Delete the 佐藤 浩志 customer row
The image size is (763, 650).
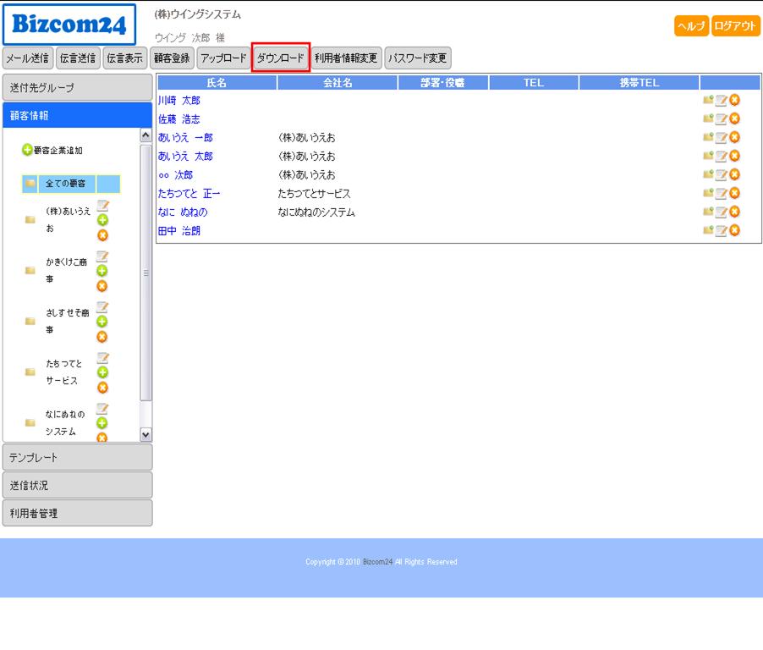[734, 119]
